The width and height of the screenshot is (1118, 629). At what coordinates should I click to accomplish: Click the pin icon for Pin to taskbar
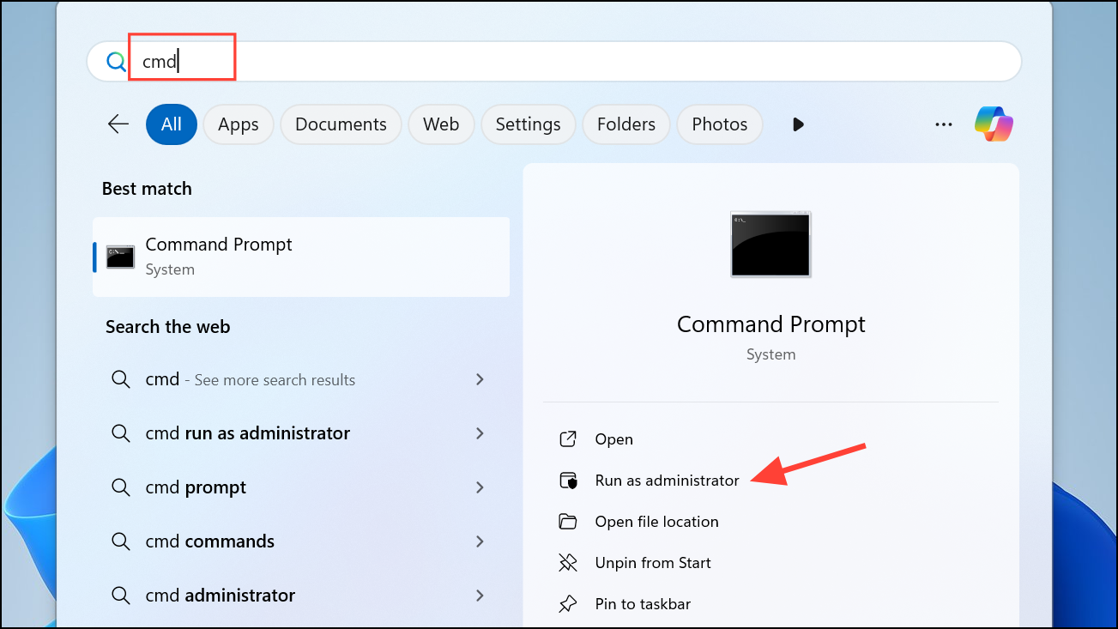tap(568, 604)
